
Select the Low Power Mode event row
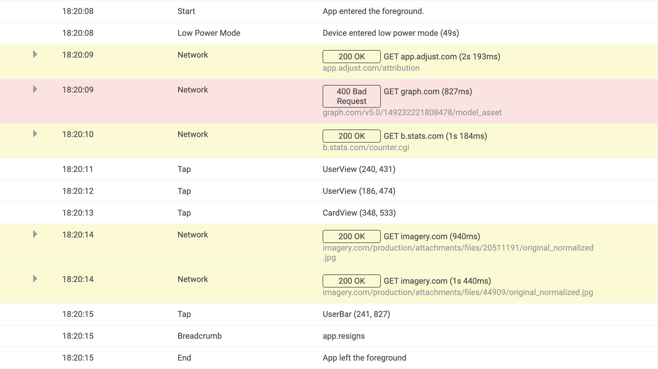(329, 33)
